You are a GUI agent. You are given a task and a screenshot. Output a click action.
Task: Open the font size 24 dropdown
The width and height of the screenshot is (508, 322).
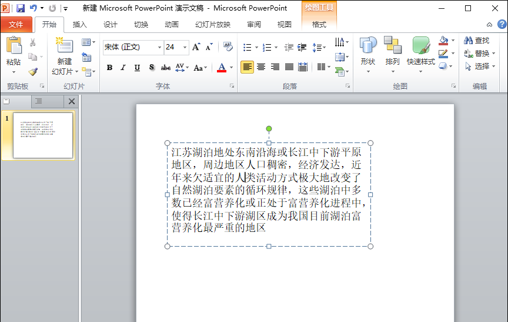pyautogui.click(x=185, y=48)
